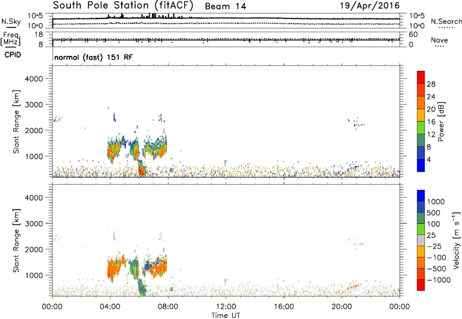Click the "-1000" label on the Velocity colorbar

[438, 280]
